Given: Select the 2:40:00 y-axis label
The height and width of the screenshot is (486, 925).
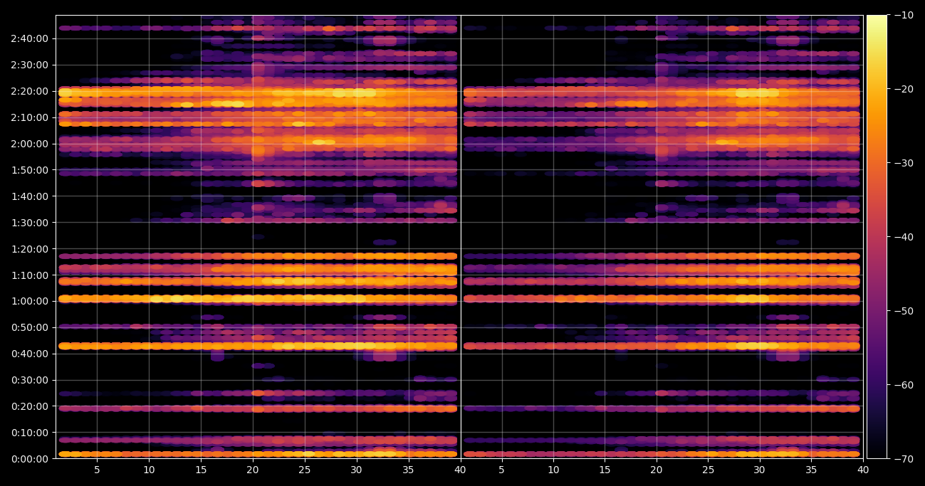Looking at the screenshot, I should click(x=31, y=38).
